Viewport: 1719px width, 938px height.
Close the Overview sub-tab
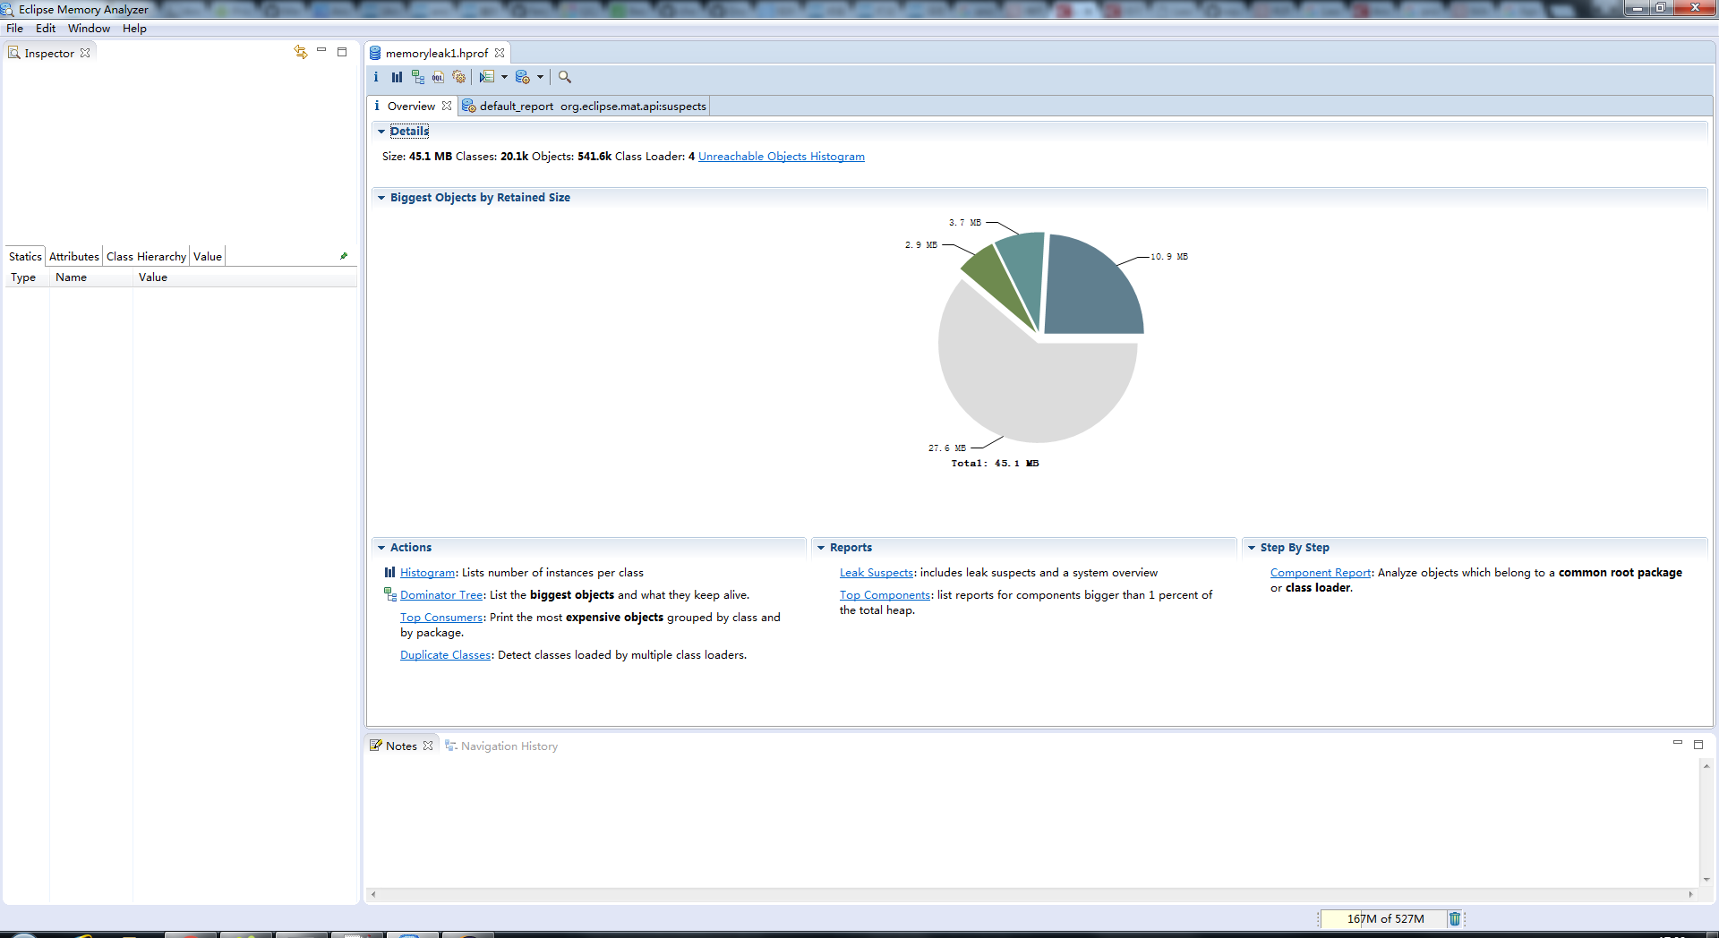(447, 106)
